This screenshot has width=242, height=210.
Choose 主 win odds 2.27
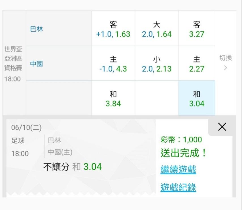(x=197, y=64)
